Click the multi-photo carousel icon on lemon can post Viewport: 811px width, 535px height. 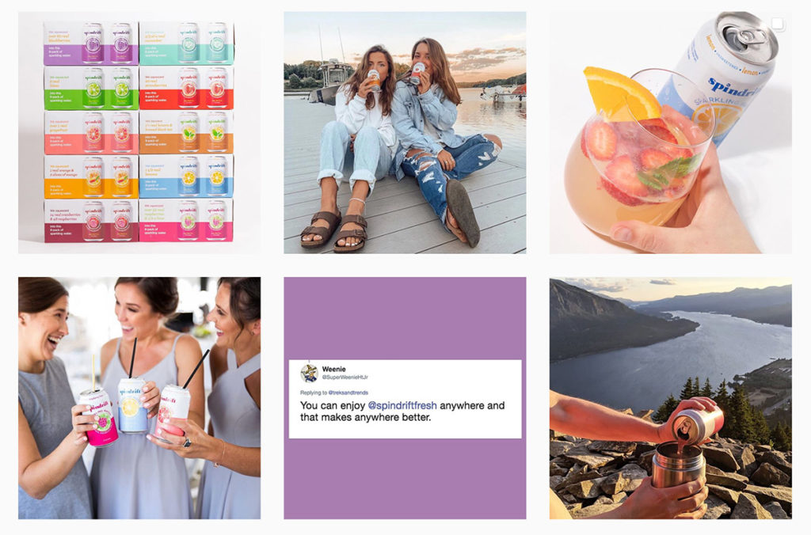pyautogui.click(x=777, y=24)
